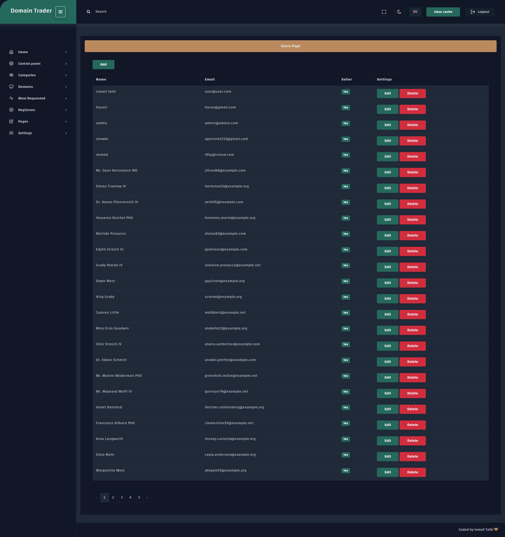Click the previous page arrow
The height and width of the screenshot is (537, 505).
(97, 498)
